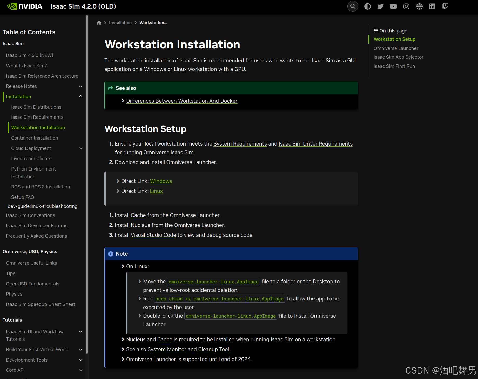
Task: Open Tips page in sidebar
Action: pyautogui.click(x=10, y=273)
